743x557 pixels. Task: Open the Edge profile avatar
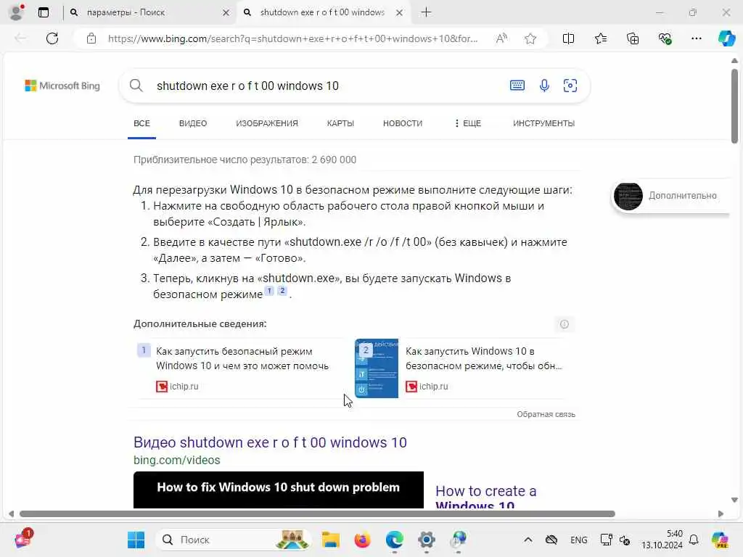coord(17,12)
